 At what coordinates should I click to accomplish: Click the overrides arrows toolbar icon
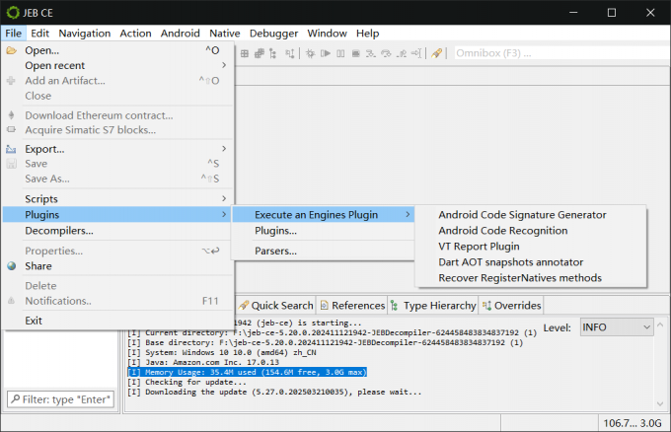[x=290, y=53]
